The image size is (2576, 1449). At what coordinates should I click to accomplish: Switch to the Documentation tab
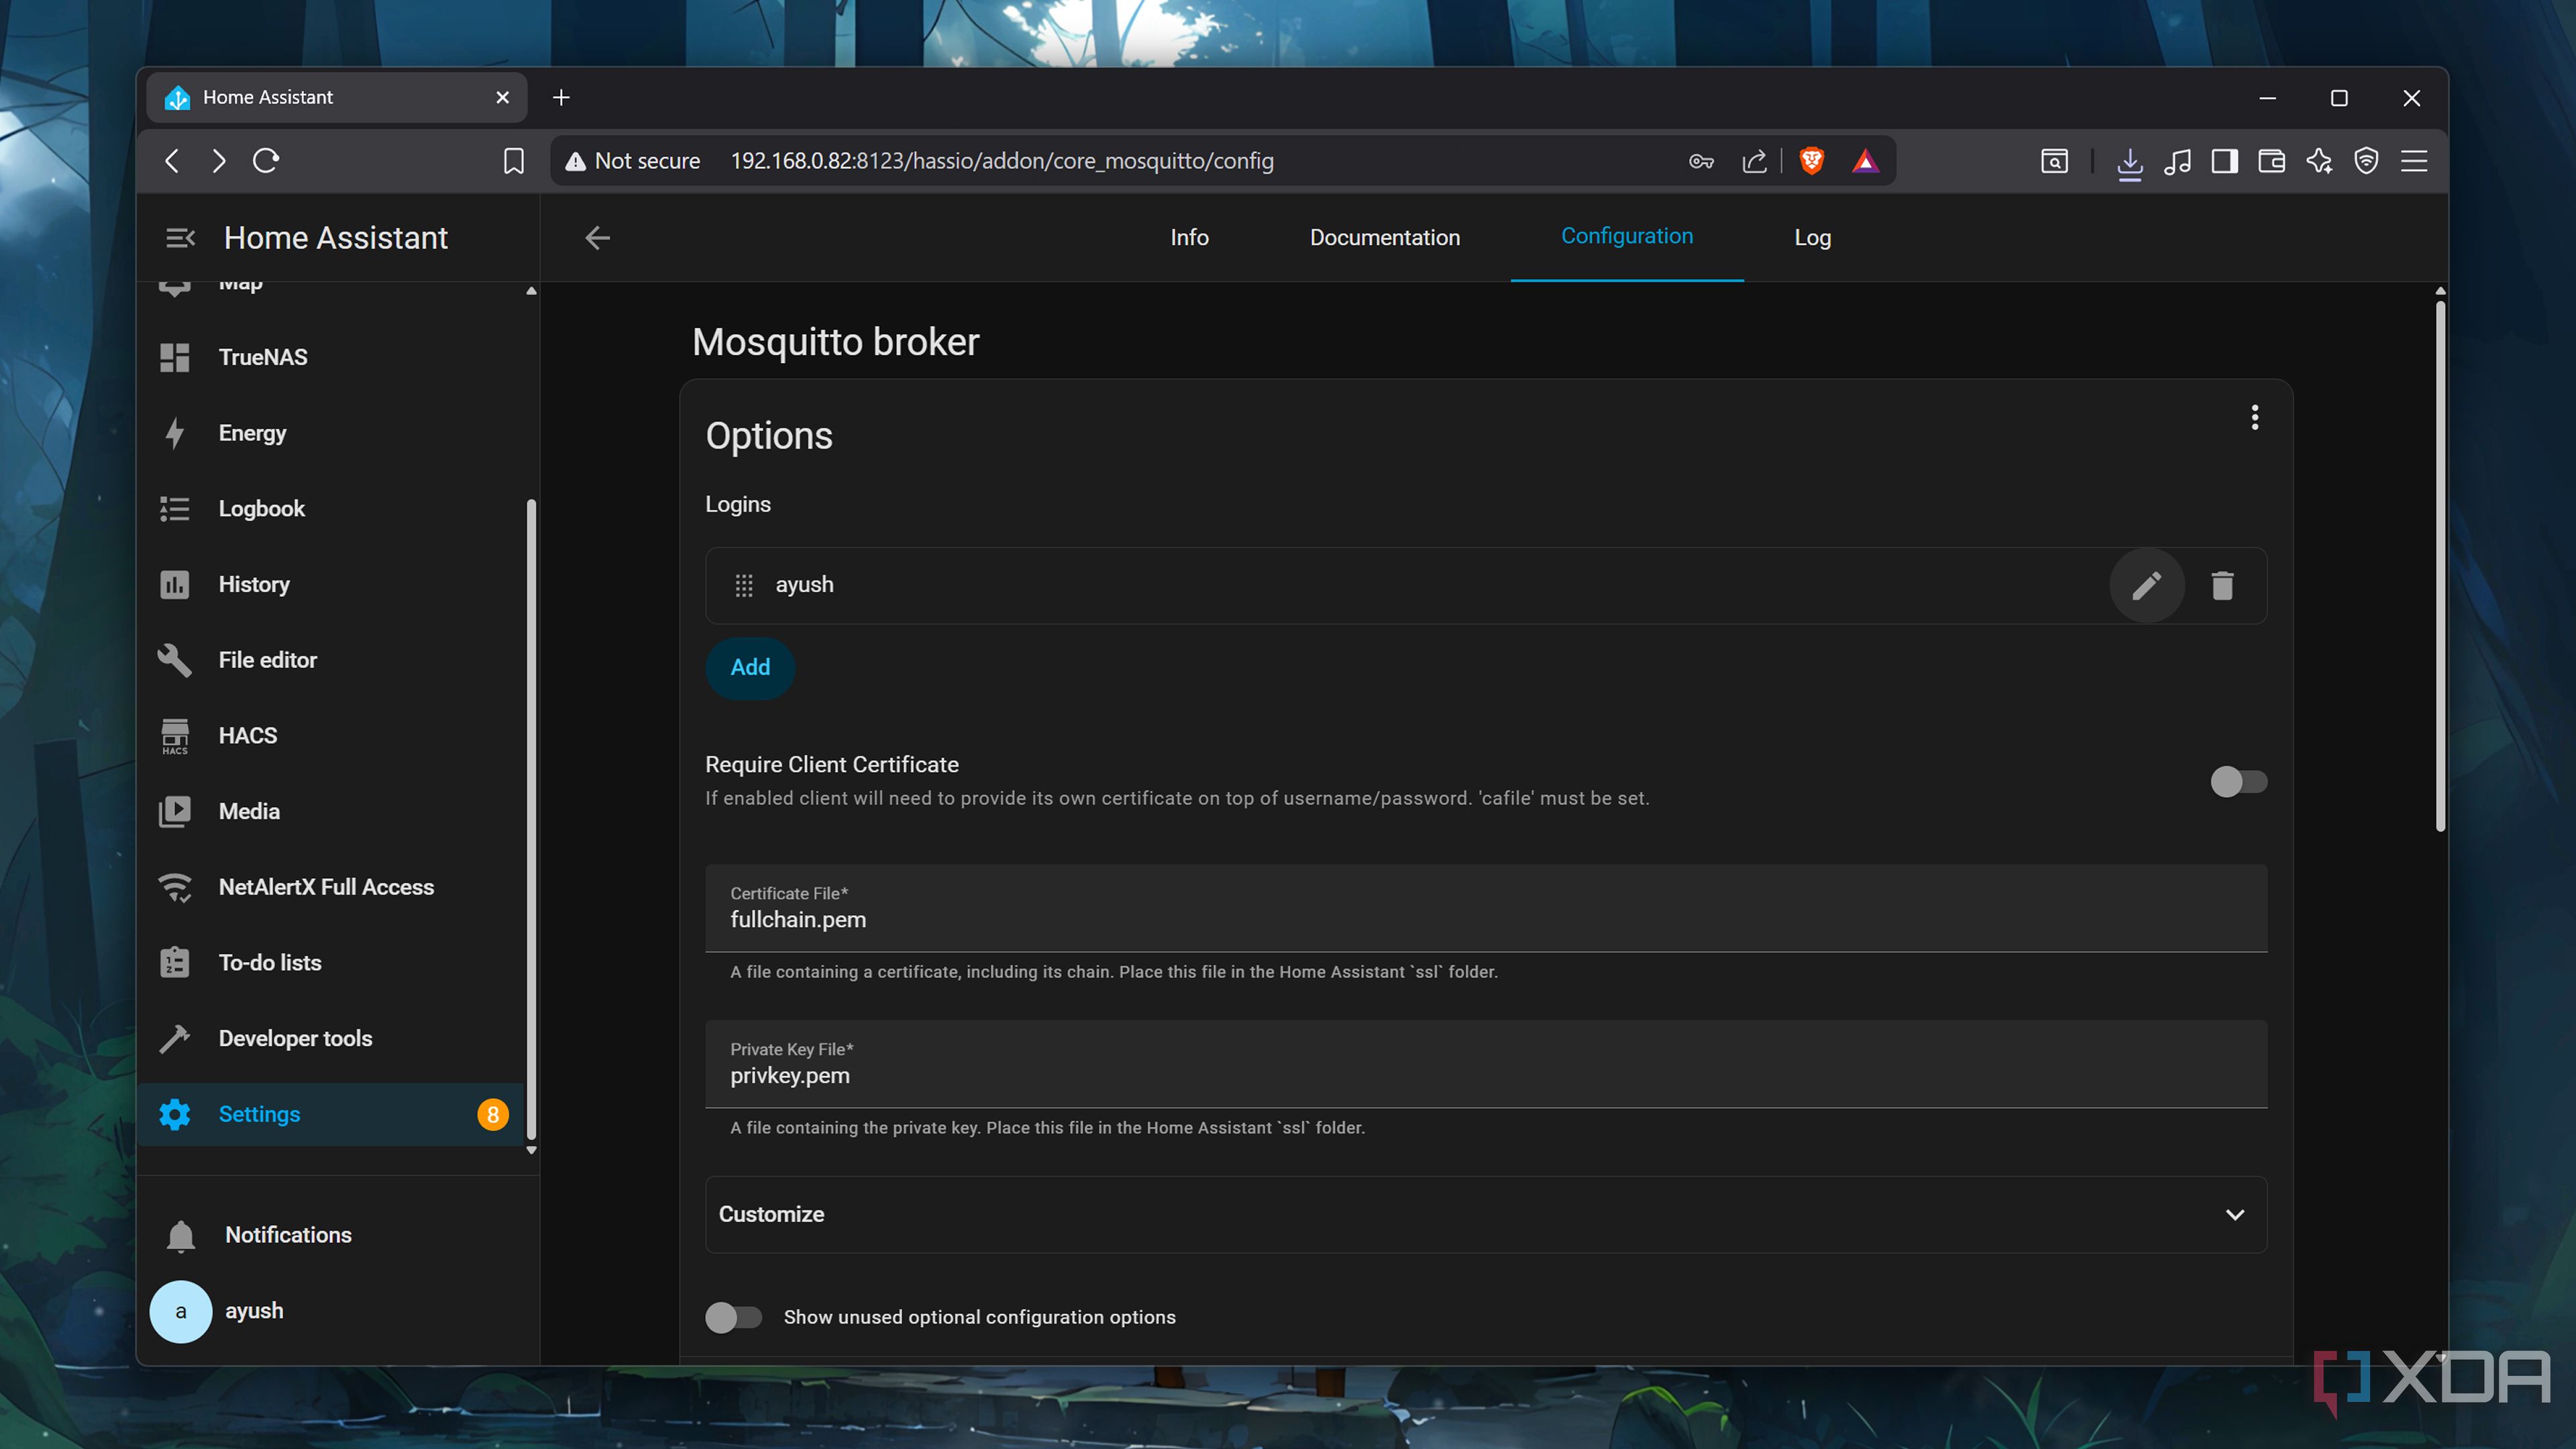click(x=1385, y=238)
